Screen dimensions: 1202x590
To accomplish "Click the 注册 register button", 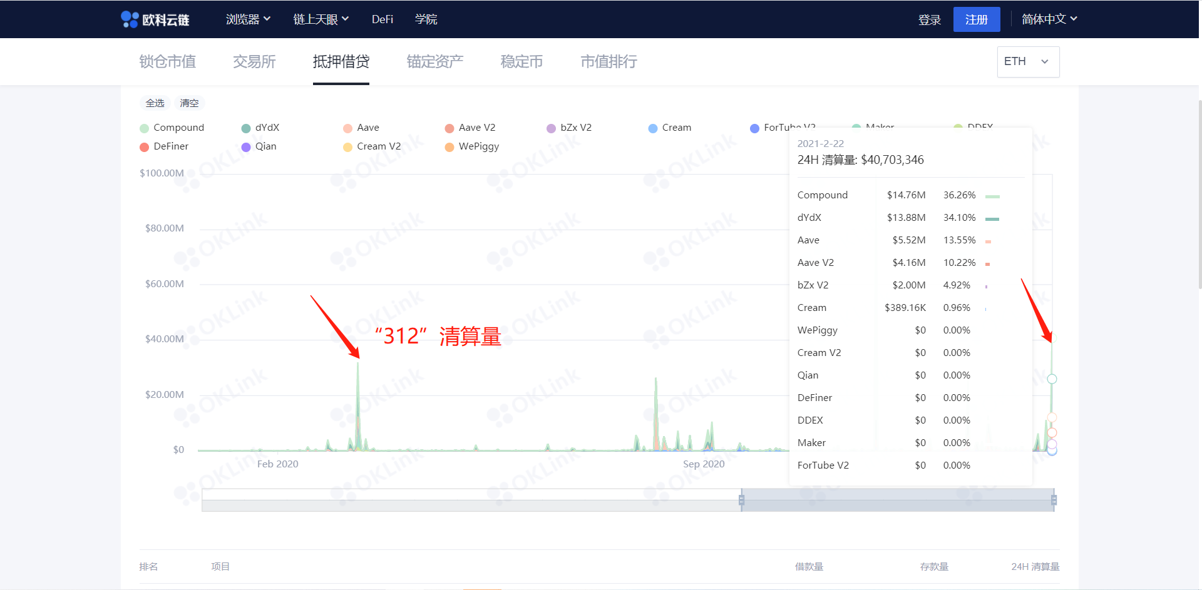I will 976,19.
